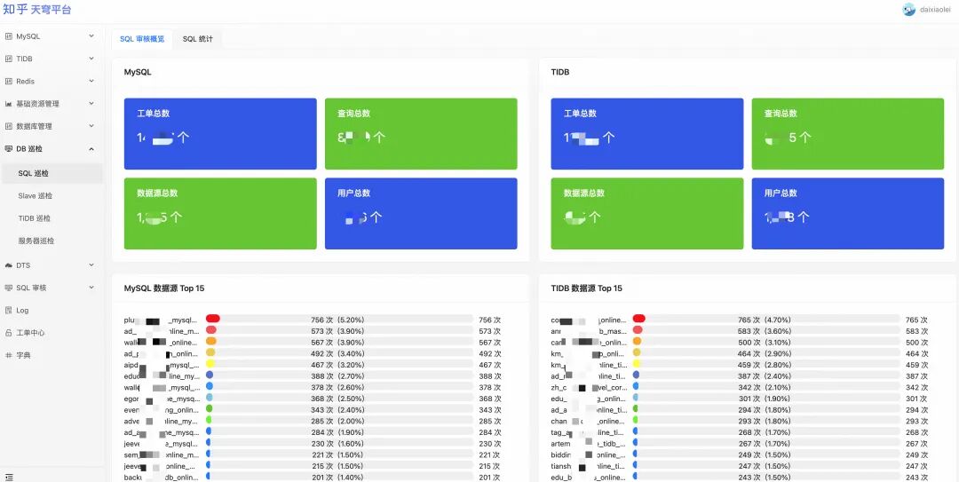Screen dimensions: 959x482
Task: Click the MySQL 工单总数 blue card
Action: [220, 134]
